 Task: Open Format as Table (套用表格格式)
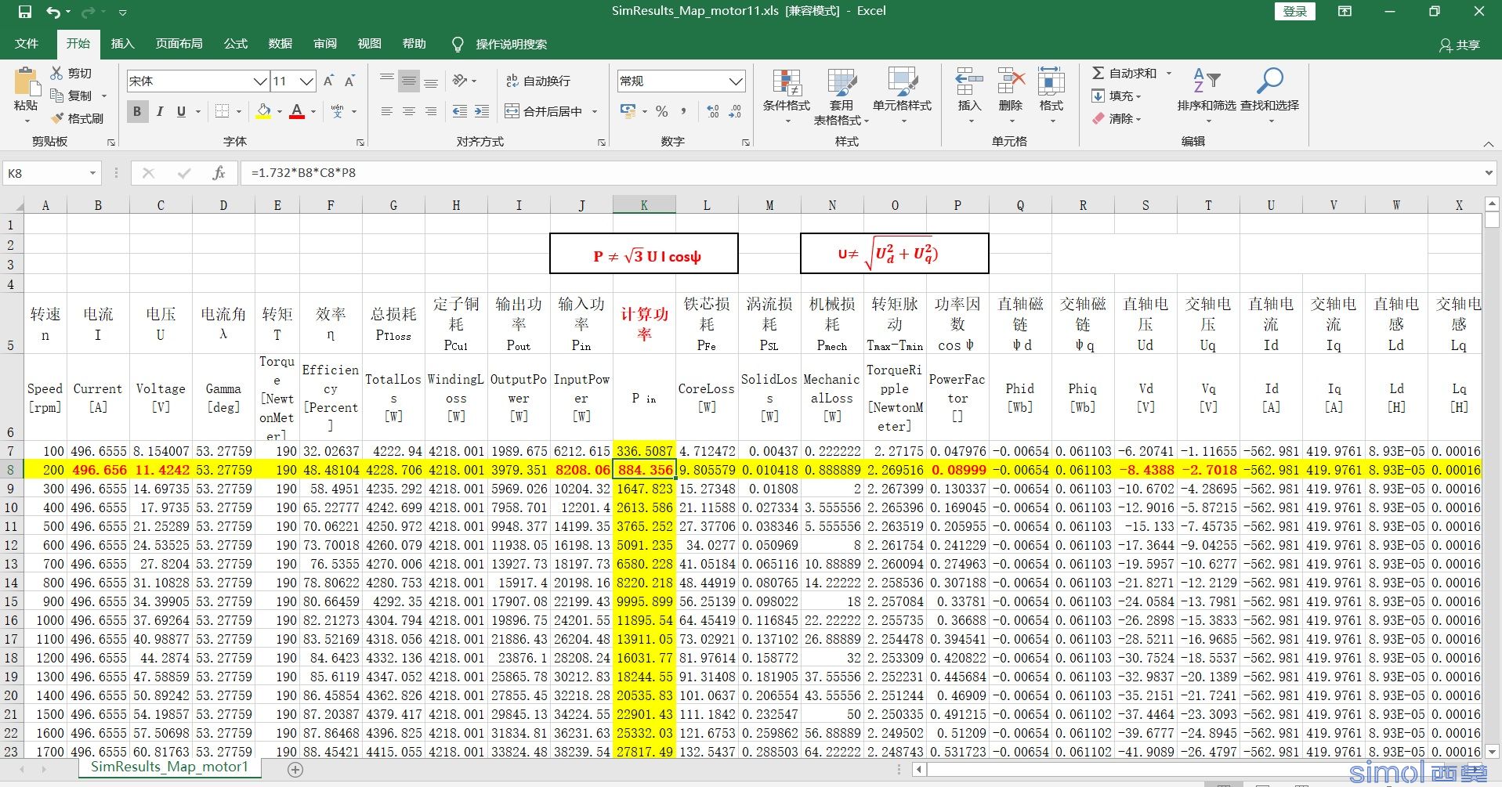pyautogui.click(x=841, y=96)
